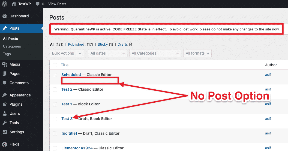This screenshot has height=151, width=288.
Task: Expand the All dates dropdown
Action: click(x=107, y=53)
